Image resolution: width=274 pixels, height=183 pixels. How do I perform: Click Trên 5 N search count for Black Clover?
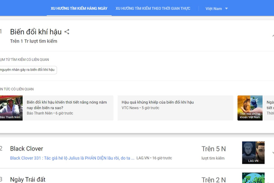[x=214, y=149]
